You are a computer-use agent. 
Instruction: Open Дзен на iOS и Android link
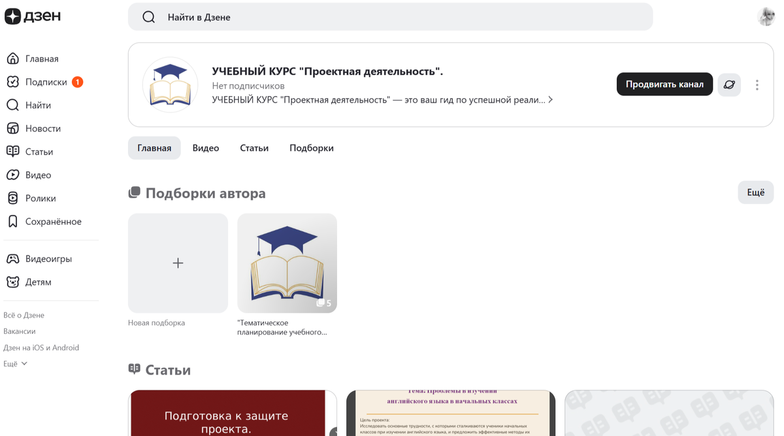click(x=41, y=348)
